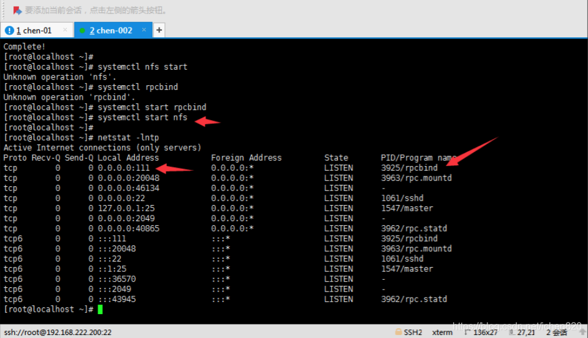588x338 pixels.
Task: Open a new session tab with plus button
Action: 159,30
